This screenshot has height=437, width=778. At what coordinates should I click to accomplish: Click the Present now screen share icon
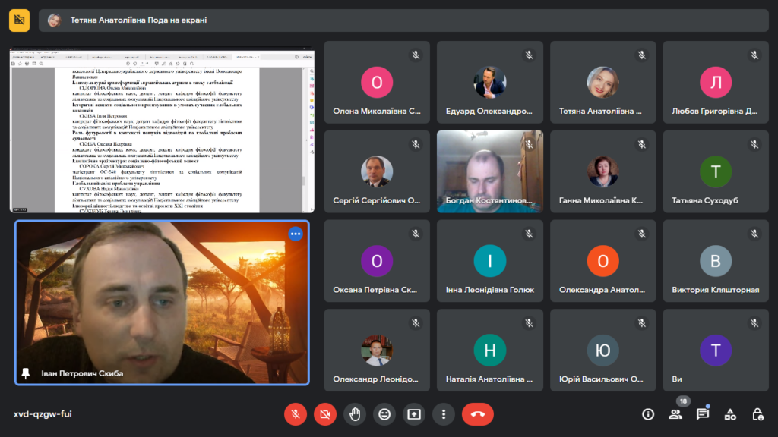coord(414,414)
